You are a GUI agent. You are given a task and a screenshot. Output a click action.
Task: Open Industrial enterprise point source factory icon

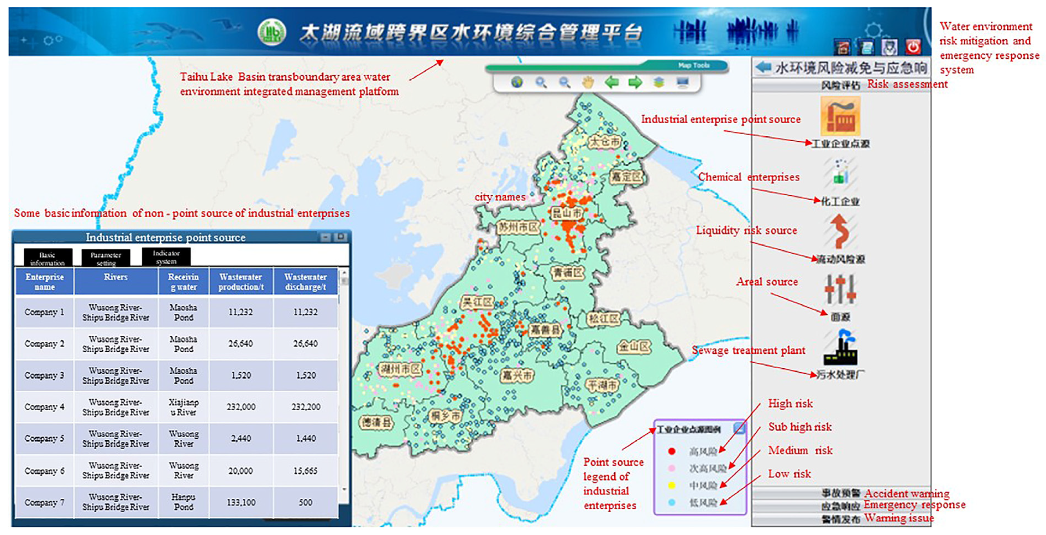tap(840, 116)
